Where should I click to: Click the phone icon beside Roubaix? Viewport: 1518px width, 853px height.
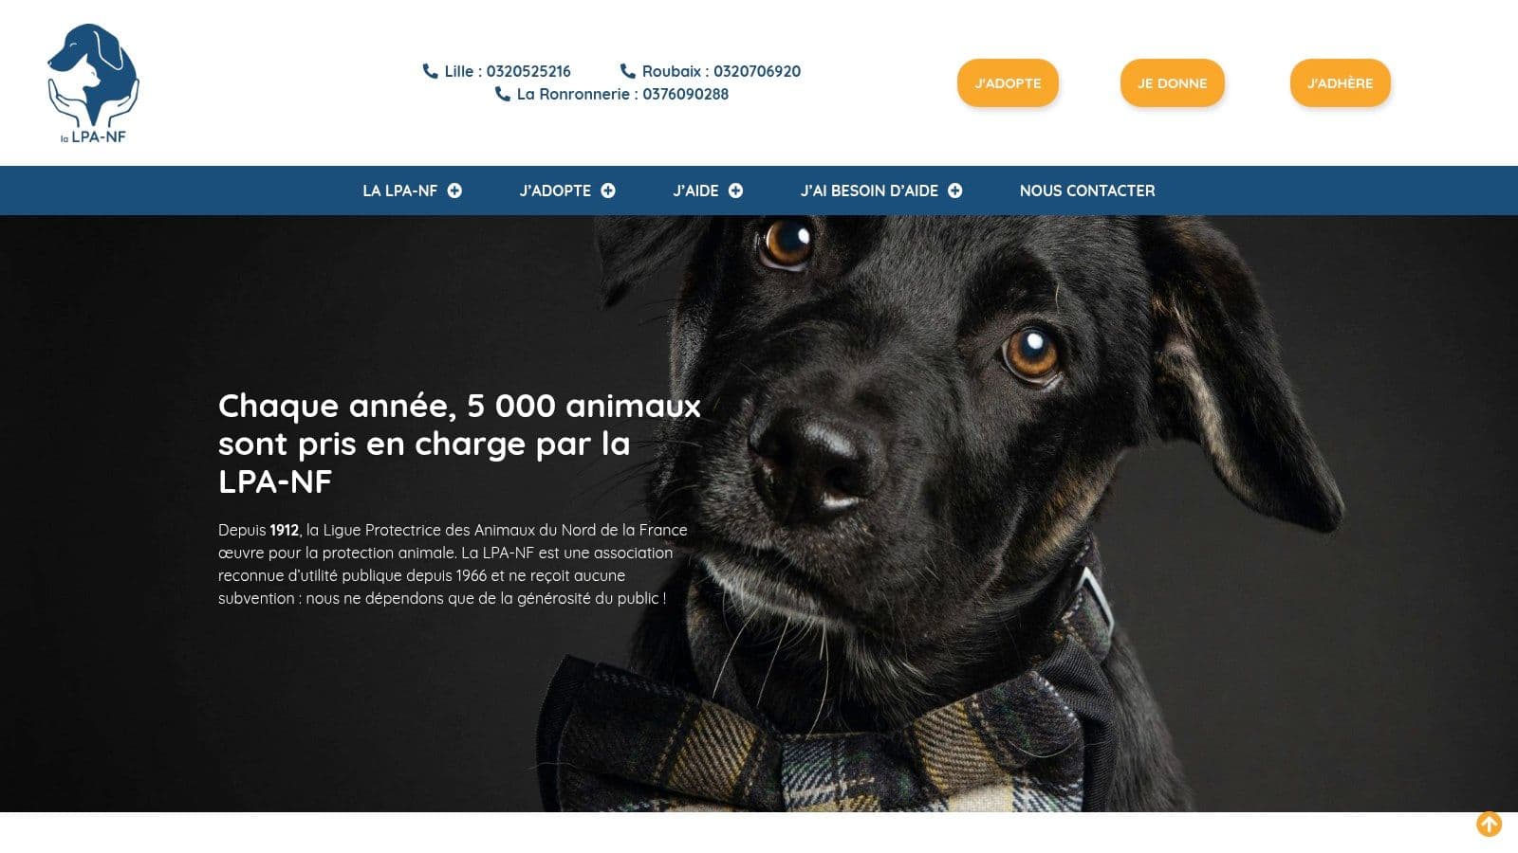627,71
